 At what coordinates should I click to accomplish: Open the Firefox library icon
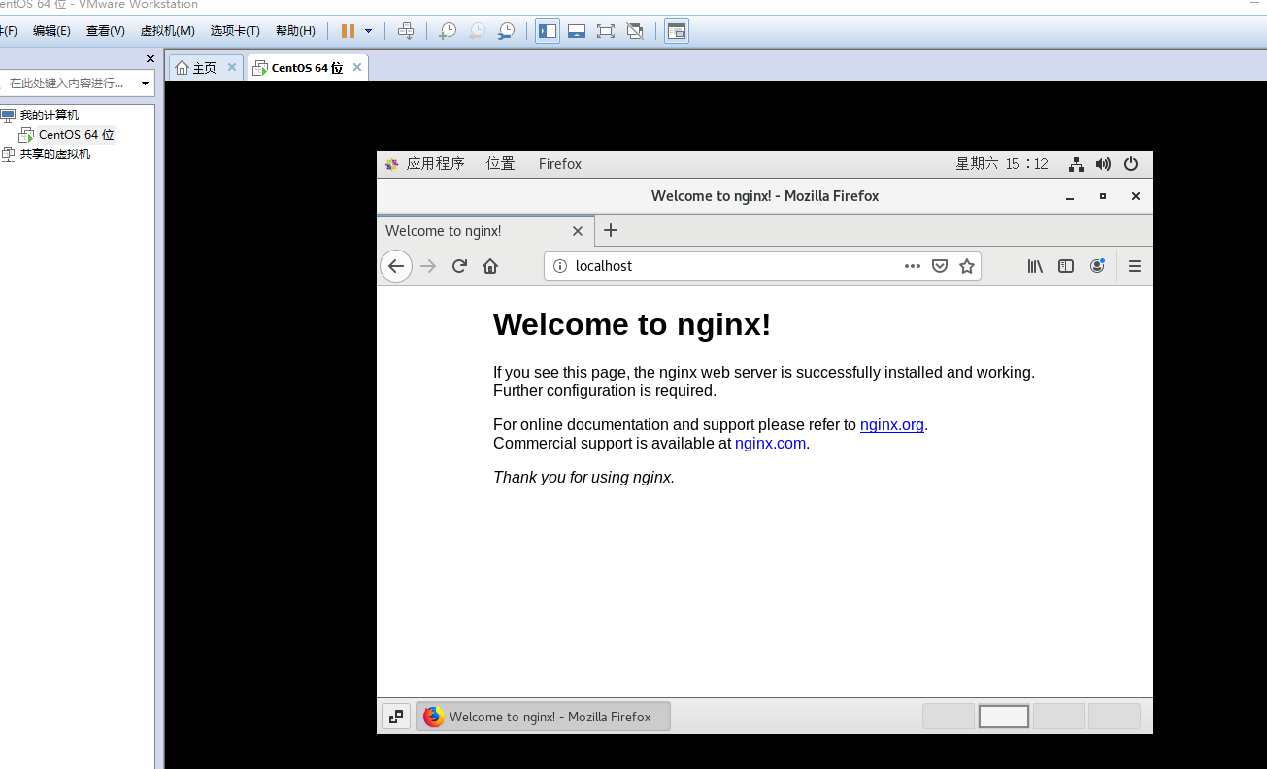(1035, 266)
